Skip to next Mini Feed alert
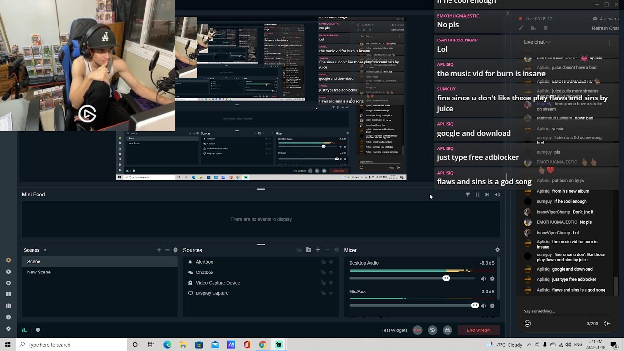This screenshot has width=624, height=351. (x=487, y=195)
